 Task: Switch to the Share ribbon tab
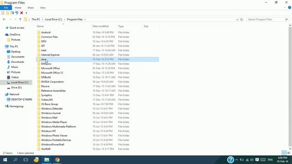tap(31, 8)
